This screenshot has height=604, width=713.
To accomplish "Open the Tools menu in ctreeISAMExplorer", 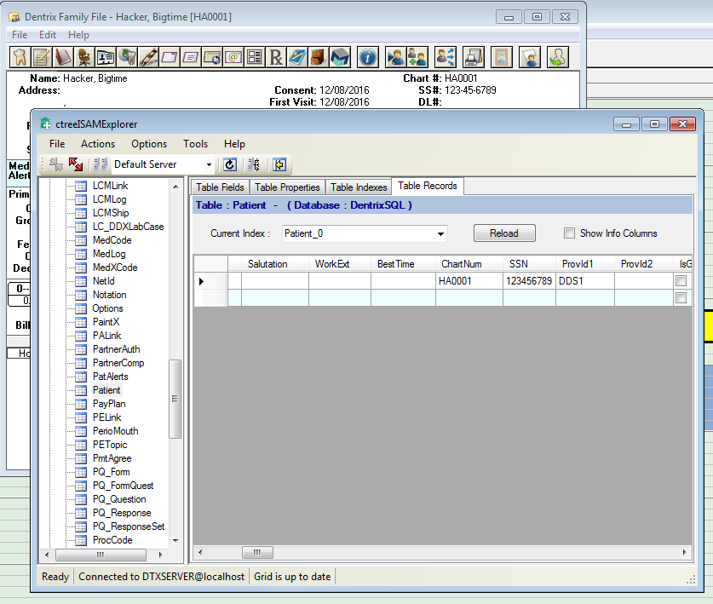I will pos(196,144).
